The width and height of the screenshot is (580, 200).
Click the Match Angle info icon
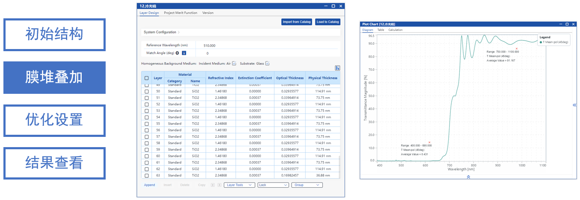184,53
